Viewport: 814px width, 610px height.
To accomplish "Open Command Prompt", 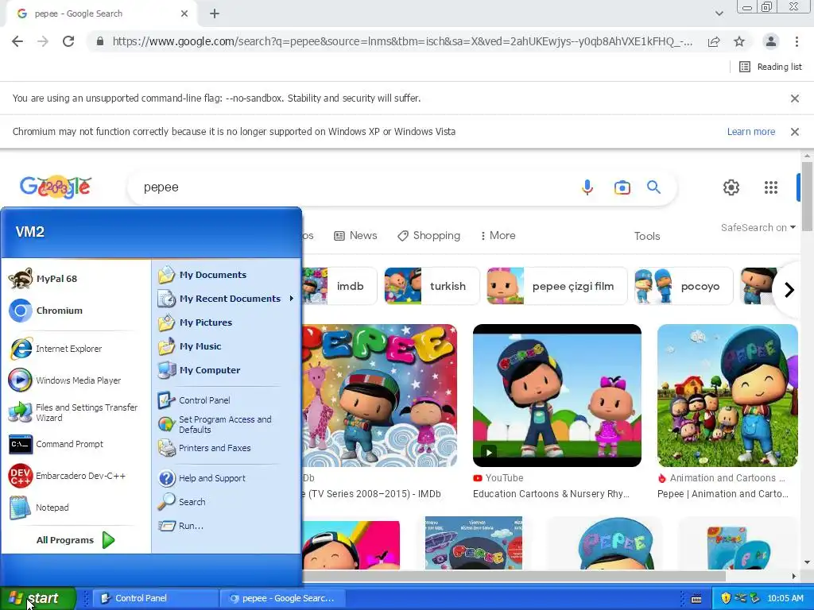I will coord(56,444).
